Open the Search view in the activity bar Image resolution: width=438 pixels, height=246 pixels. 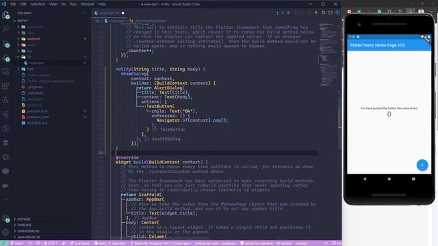5,29
